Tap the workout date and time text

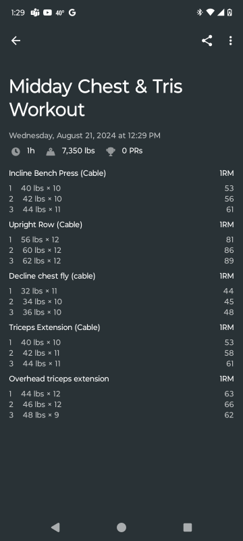(84, 136)
